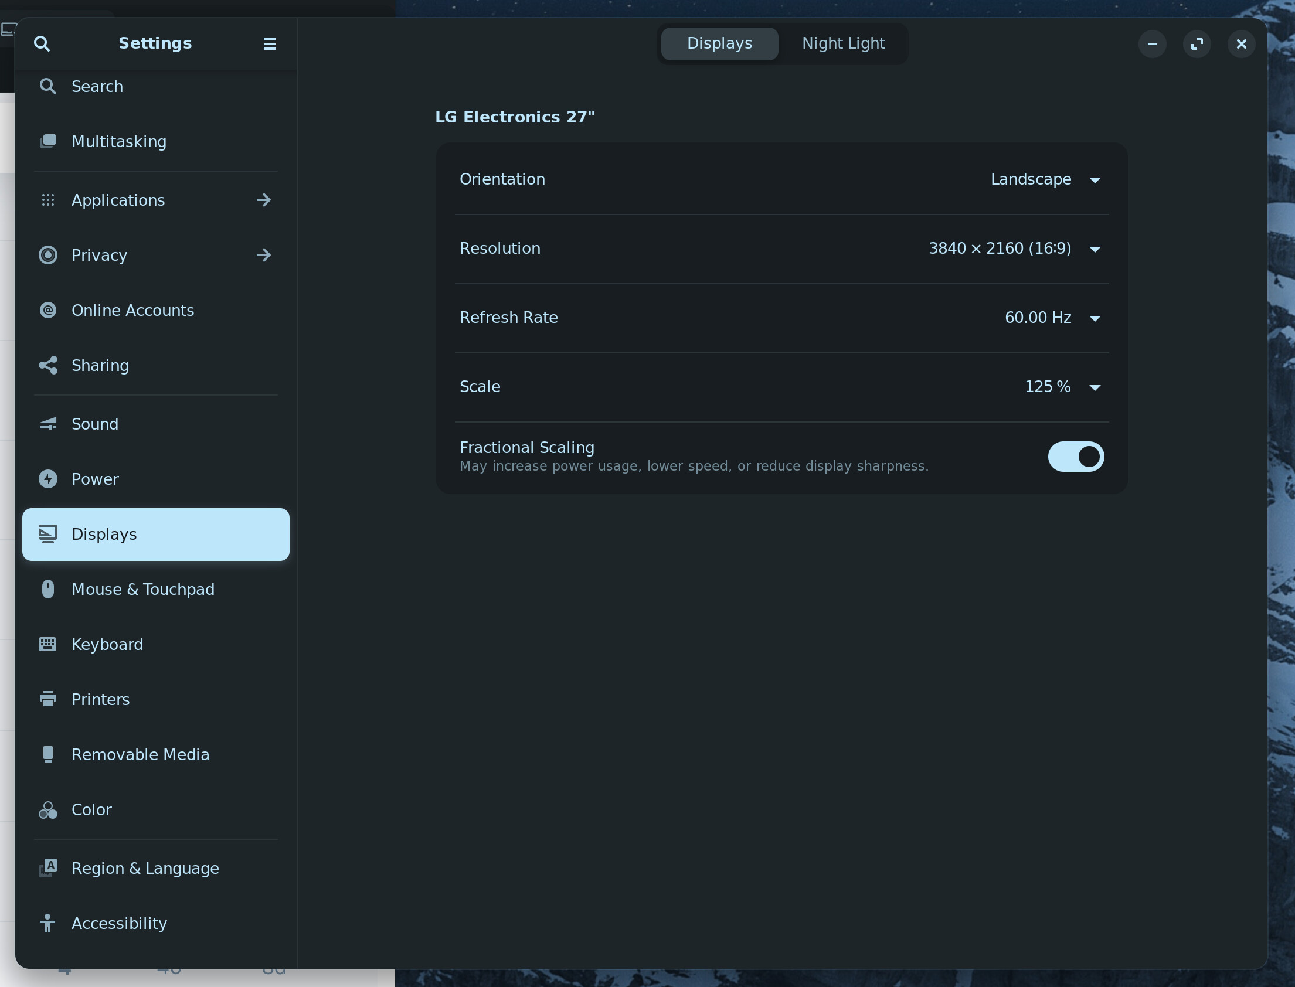Click the Sharing icon in sidebar
Image resolution: width=1295 pixels, height=987 pixels.
coord(48,365)
